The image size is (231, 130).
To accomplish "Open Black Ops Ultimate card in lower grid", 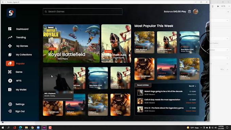I will (x=53, y=108).
